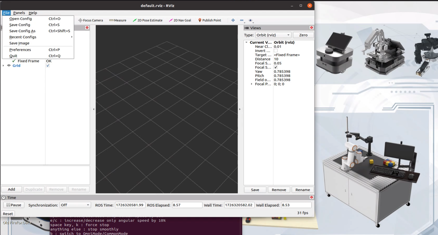
Task: Select the Pitch value 0.785398
Action: tap(282, 76)
